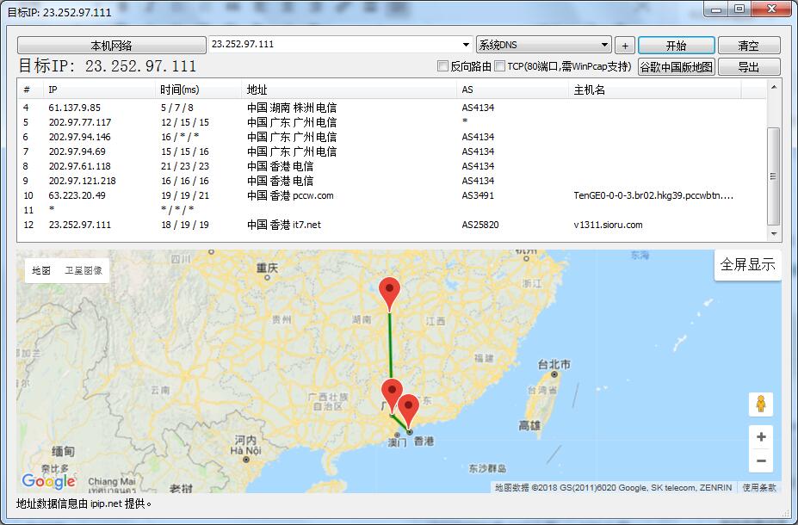
Task: Export results with the 导出 button
Action: click(x=751, y=66)
